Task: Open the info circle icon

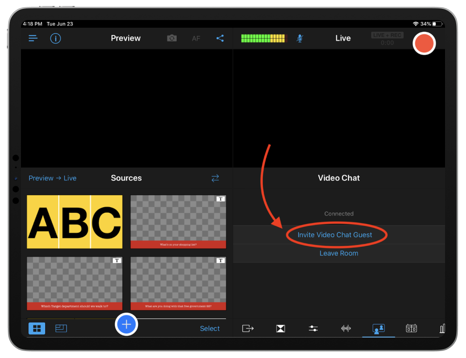Action: (x=55, y=38)
